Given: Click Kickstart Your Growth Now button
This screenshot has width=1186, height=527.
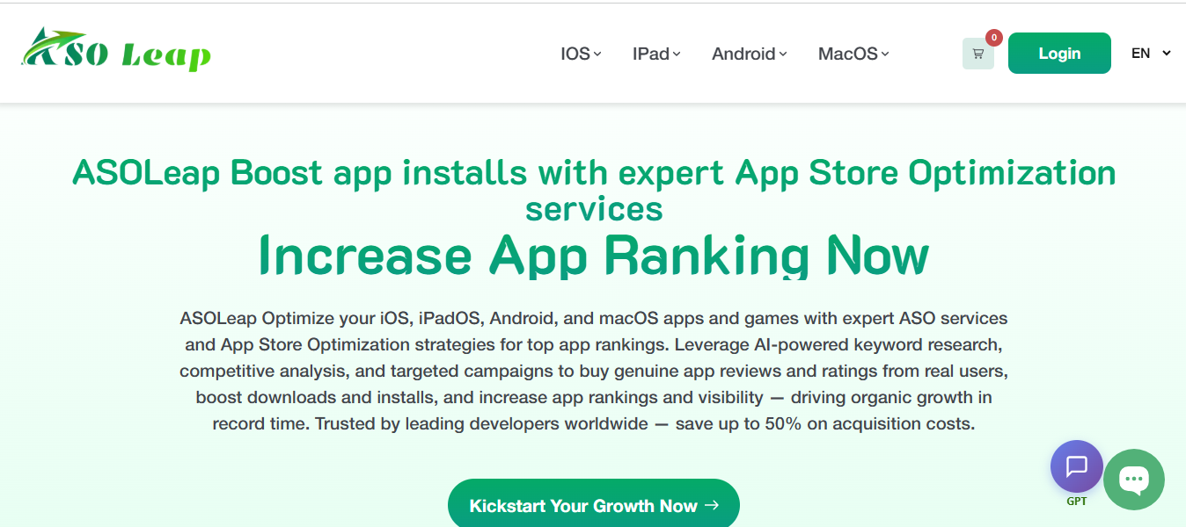Looking at the screenshot, I should tap(594, 505).
